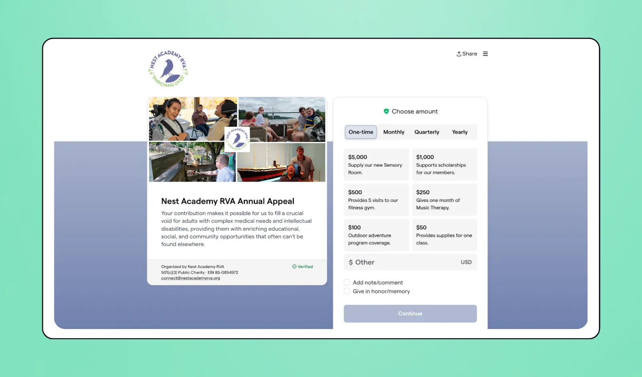642x377 pixels.
Task: Click the checkmark inside the Verified label
Action: 294,266
